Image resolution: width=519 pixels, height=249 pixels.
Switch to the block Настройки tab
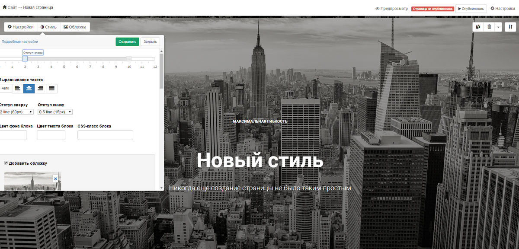coord(20,27)
